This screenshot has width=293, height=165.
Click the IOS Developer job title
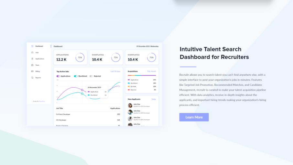pos(61,120)
